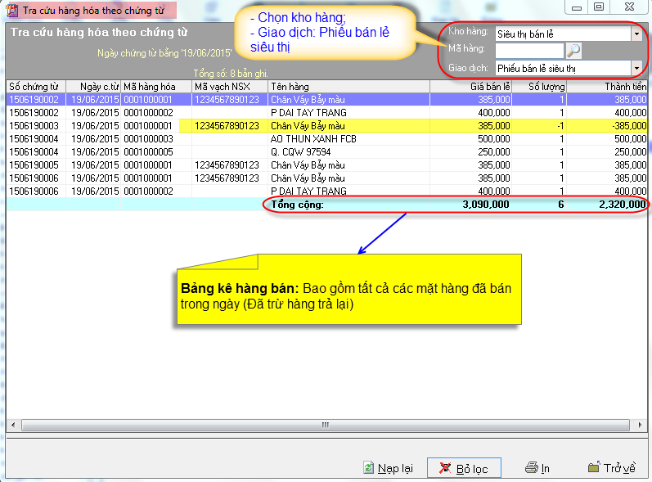Maximize the Tra cứu hàng hóa window
The image size is (652, 482).
click(600, 7)
